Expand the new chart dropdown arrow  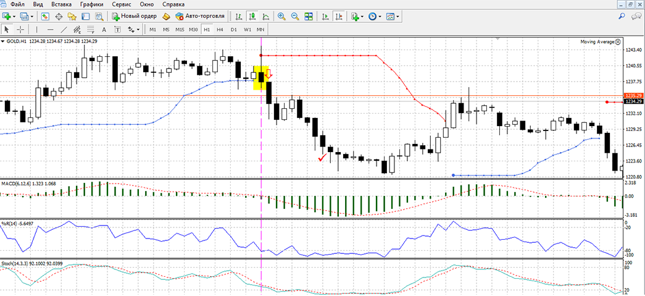(x=14, y=17)
